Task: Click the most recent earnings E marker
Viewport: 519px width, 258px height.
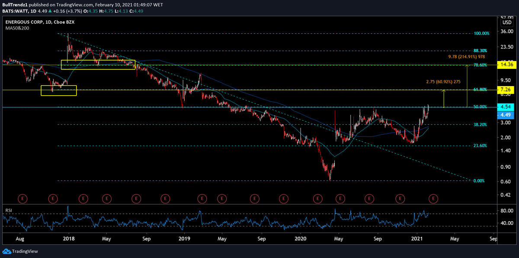Action: pos(433,198)
